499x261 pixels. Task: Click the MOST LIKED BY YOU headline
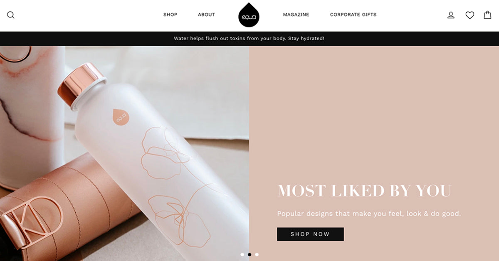(x=364, y=191)
